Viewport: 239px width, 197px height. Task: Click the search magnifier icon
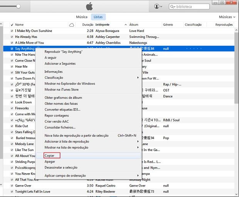173,7
